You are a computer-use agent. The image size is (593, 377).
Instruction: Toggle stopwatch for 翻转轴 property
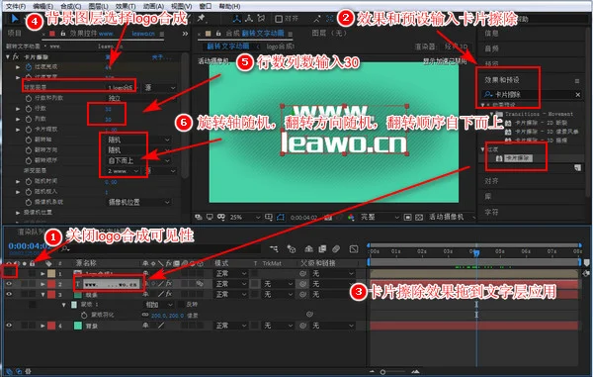pyautogui.click(x=29, y=140)
